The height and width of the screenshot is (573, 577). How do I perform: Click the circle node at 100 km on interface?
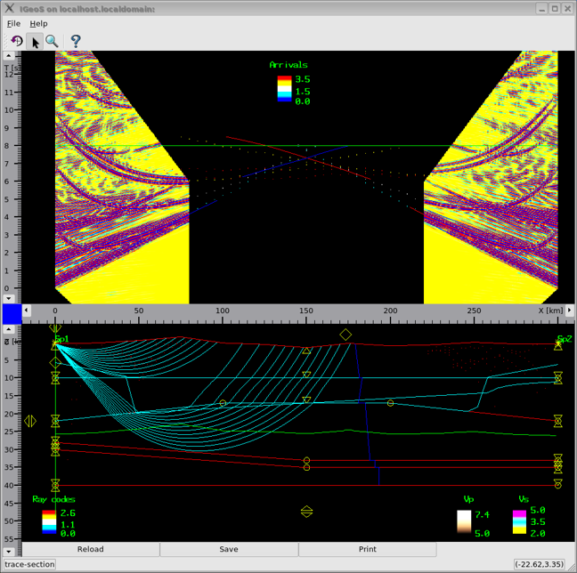click(x=223, y=403)
